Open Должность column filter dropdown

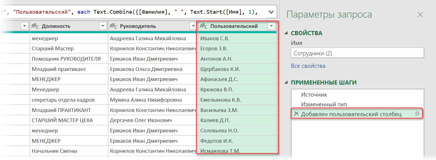(103, 26)
